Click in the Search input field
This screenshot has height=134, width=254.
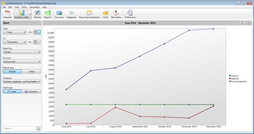click(x=19, y=129)
